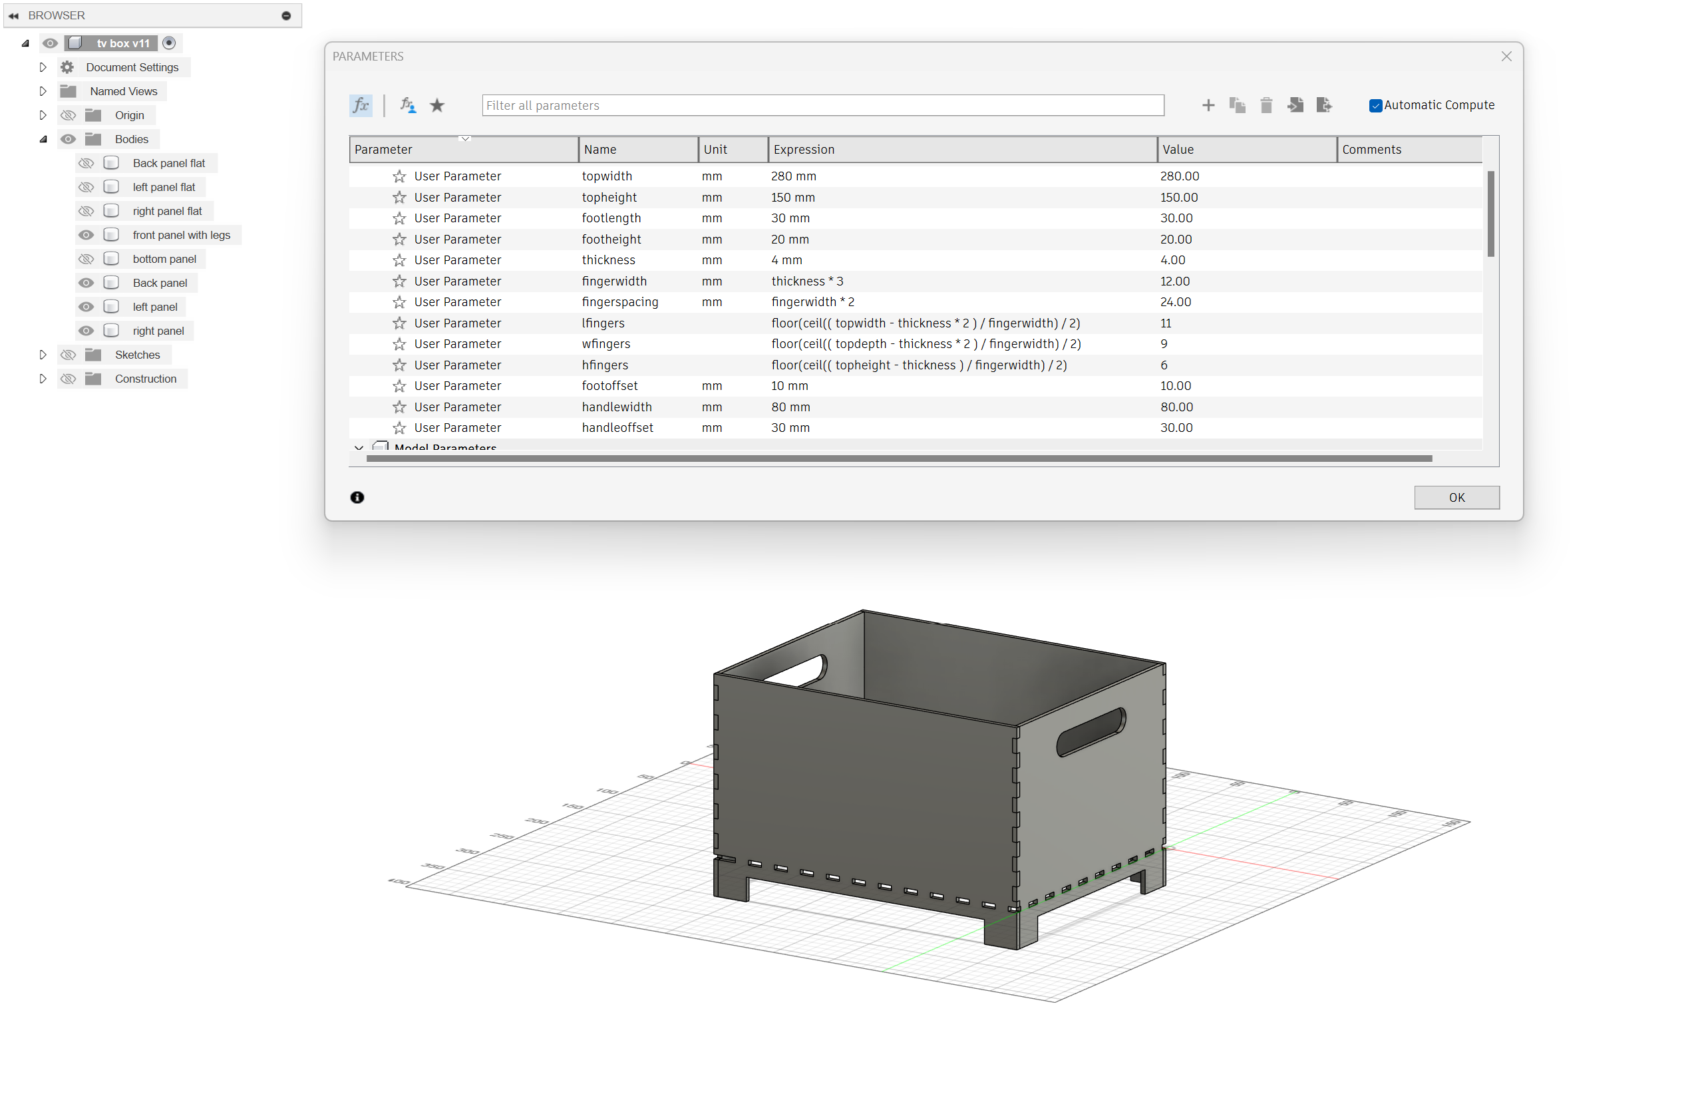Viewport: 1694px width, 1108px height.
Task: Click the delete parameter trash icon
Action: (1266, 105)
